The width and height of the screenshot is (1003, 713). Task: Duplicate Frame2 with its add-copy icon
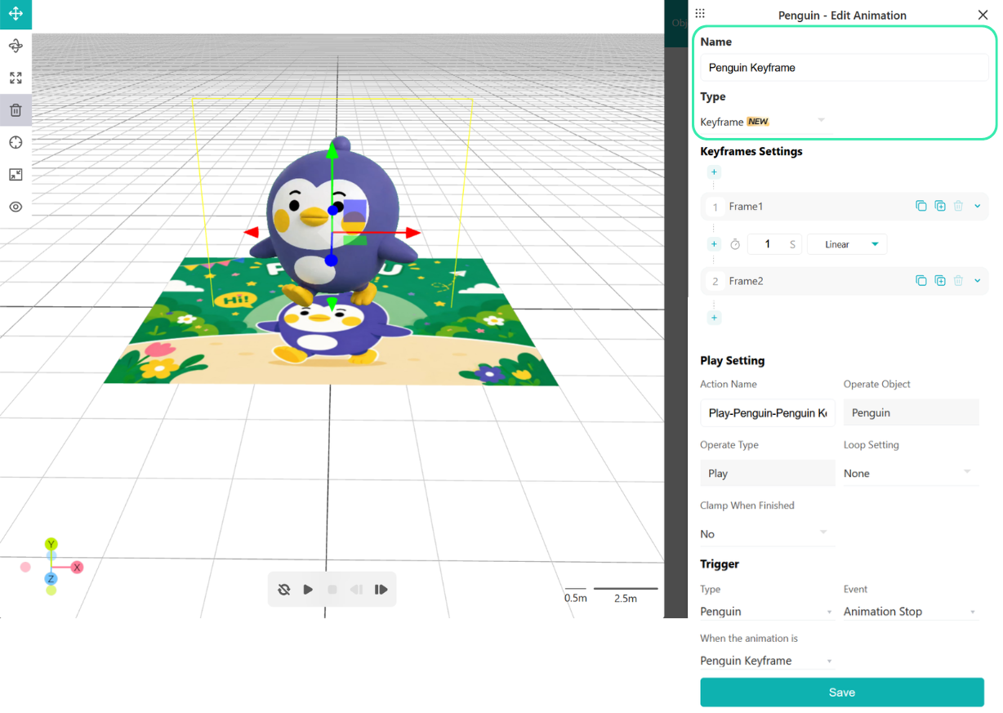[x=940, y=281]
